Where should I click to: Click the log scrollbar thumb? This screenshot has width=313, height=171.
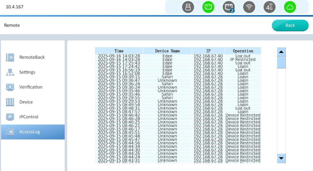281,62
